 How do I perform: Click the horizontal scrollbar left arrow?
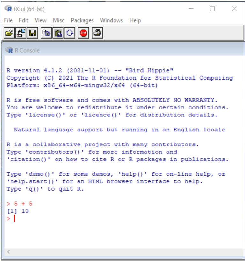[x=9, y=252]
